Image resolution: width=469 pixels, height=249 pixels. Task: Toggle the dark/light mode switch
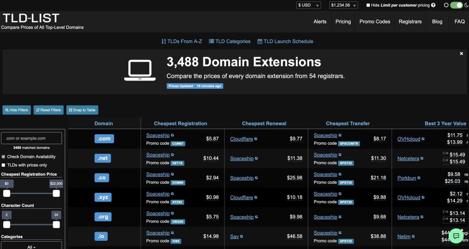click(456, 5)
